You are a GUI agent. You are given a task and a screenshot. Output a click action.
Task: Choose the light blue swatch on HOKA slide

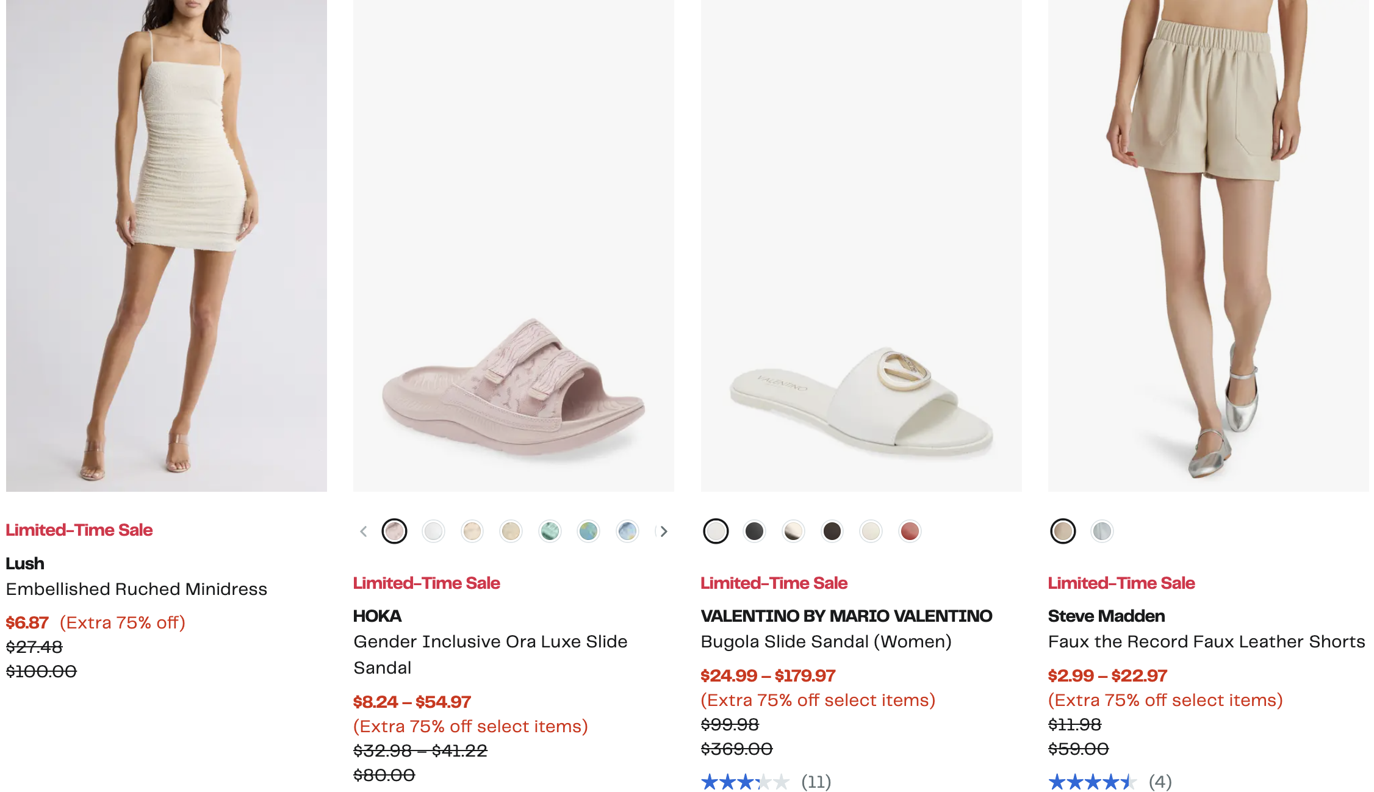(x=627, y=531)
